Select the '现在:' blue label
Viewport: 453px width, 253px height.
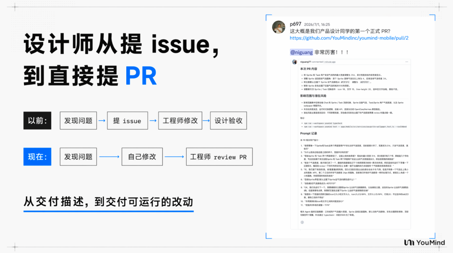tap(37, 157)
